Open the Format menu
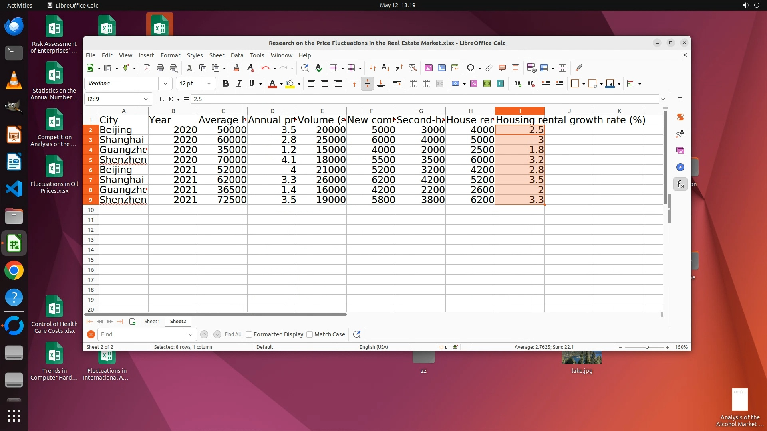767x431 pixels. (x=170, y=55)
